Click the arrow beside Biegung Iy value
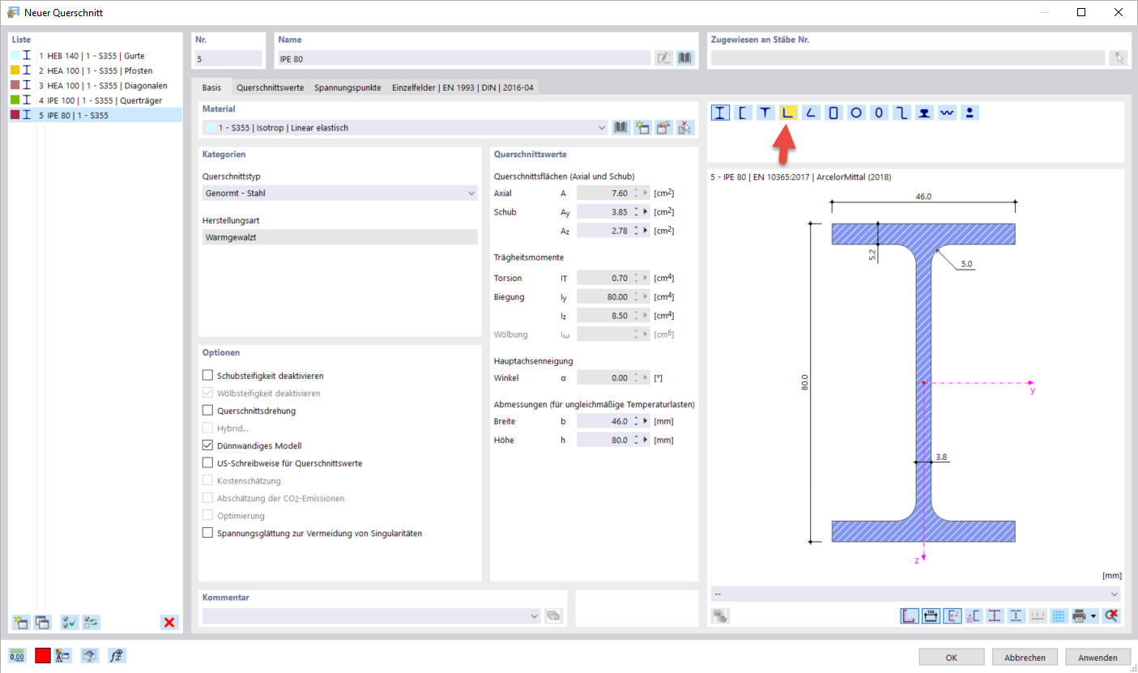Screen dimensions: 1138x673 click(646, 297)
